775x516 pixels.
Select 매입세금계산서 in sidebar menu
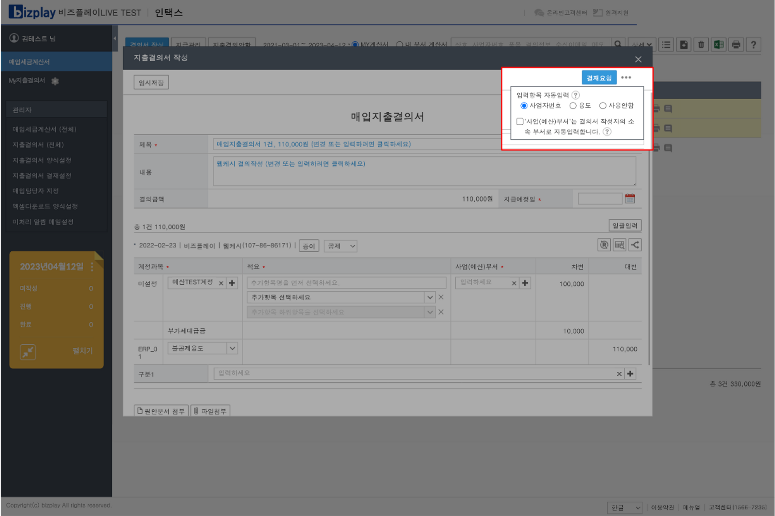coord(29,62)
